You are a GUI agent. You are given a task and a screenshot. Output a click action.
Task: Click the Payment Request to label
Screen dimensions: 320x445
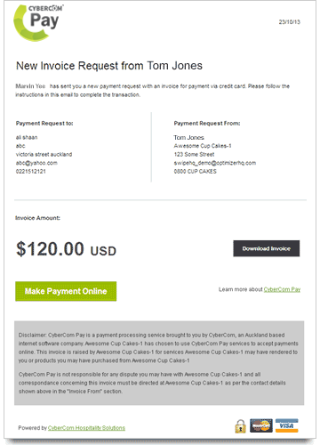tap(44, 124)
